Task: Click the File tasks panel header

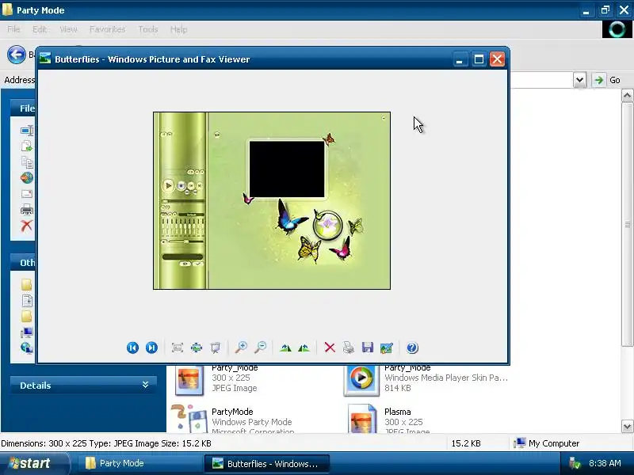Action: [23, 108]
